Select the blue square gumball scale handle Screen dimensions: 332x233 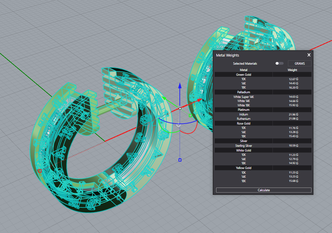[180, 160]
